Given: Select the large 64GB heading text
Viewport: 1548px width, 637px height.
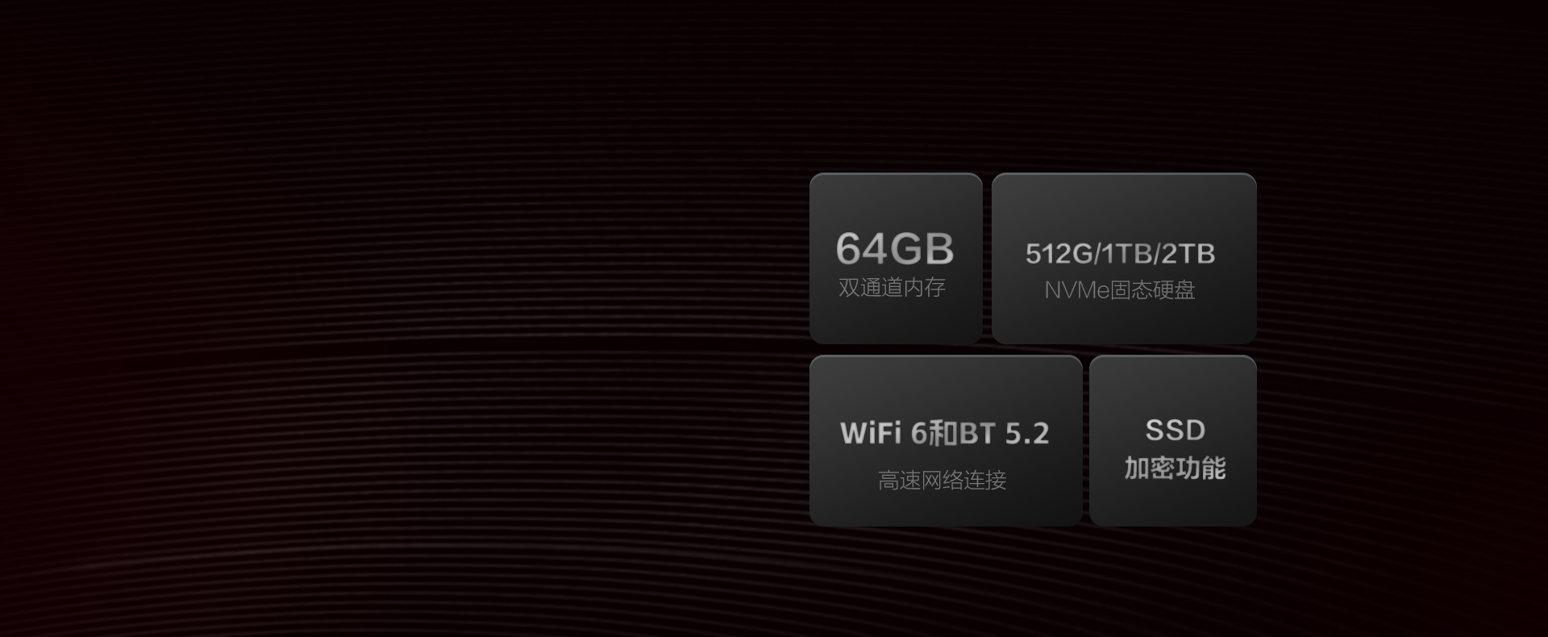Looking at the screenshot, I should (x=895, y=248).
